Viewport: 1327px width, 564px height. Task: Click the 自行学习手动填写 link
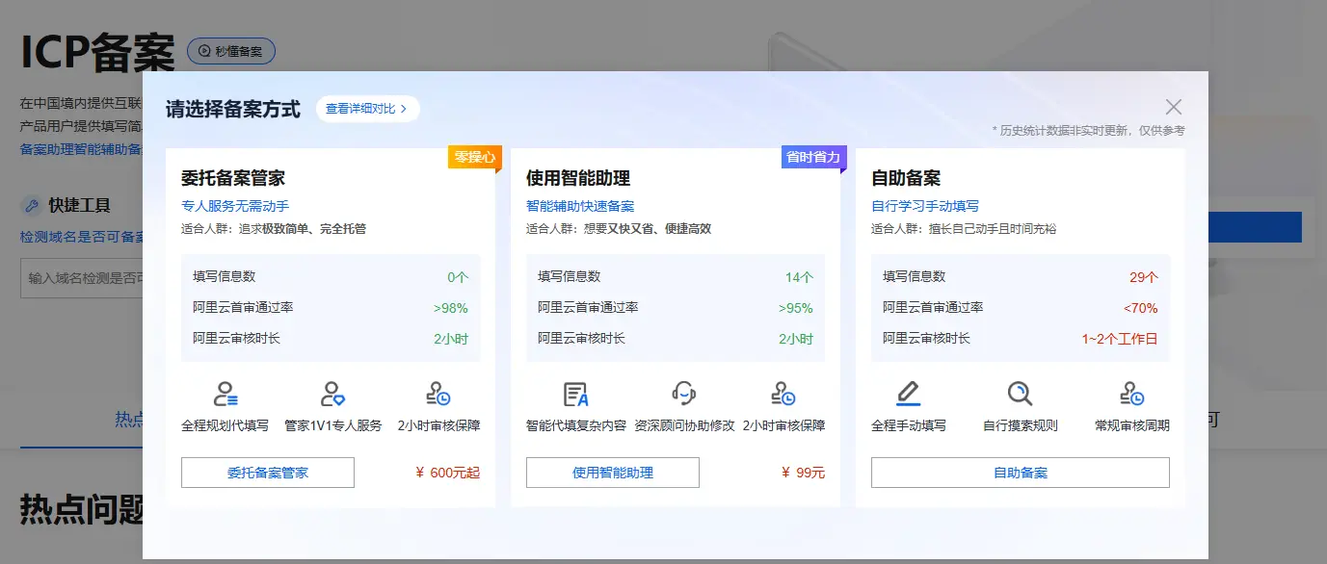point(925,206)
